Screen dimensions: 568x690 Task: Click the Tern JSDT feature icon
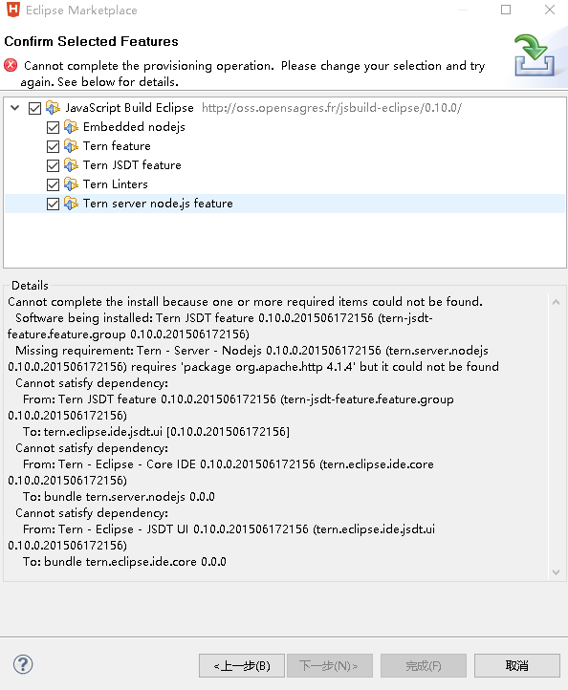(x=72, y=165)
